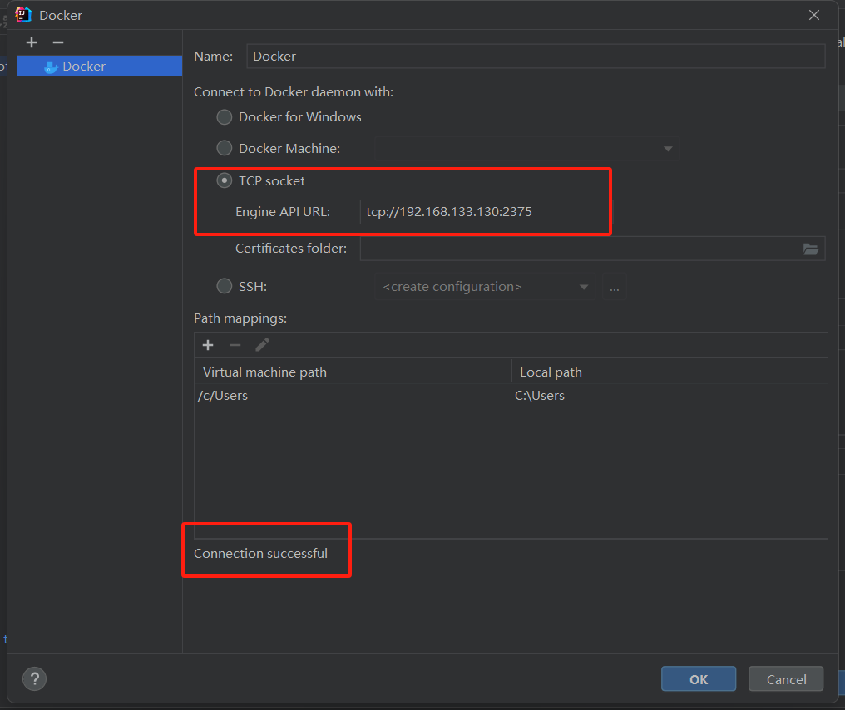Click the SSH ellipsis browse button
845x710 pixels.
(x=614, y=287)
